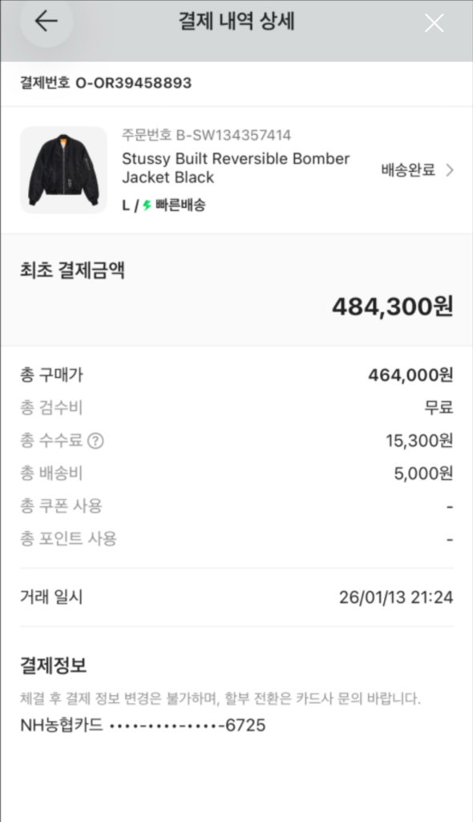Tap the chevron next to 배송완료

tap(451, 170)
